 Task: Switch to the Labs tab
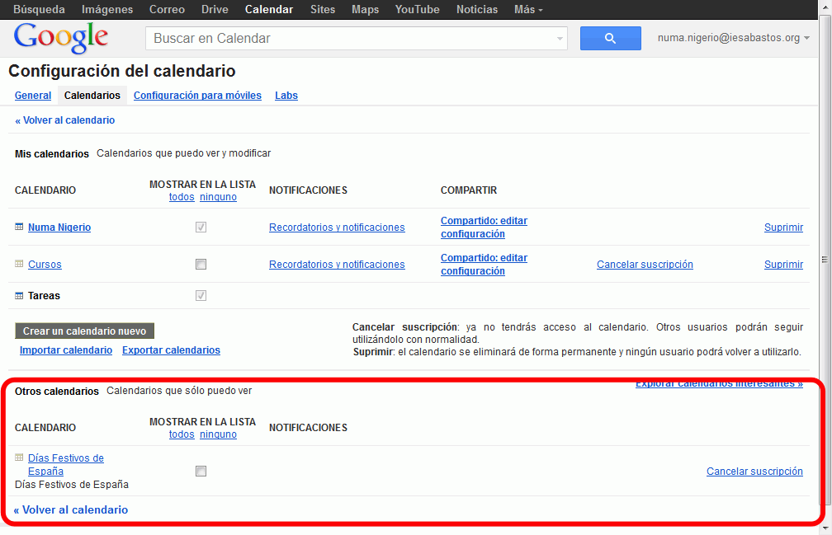coord(286,96)
